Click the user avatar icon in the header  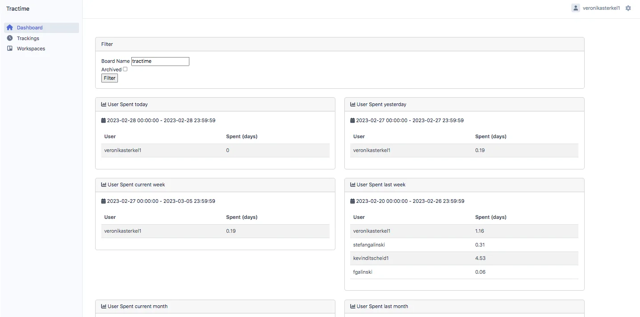(576, 8)
